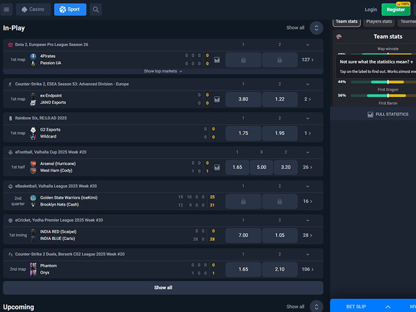Bet on JANO Esports at odds 1.22

tap(280, 99)
